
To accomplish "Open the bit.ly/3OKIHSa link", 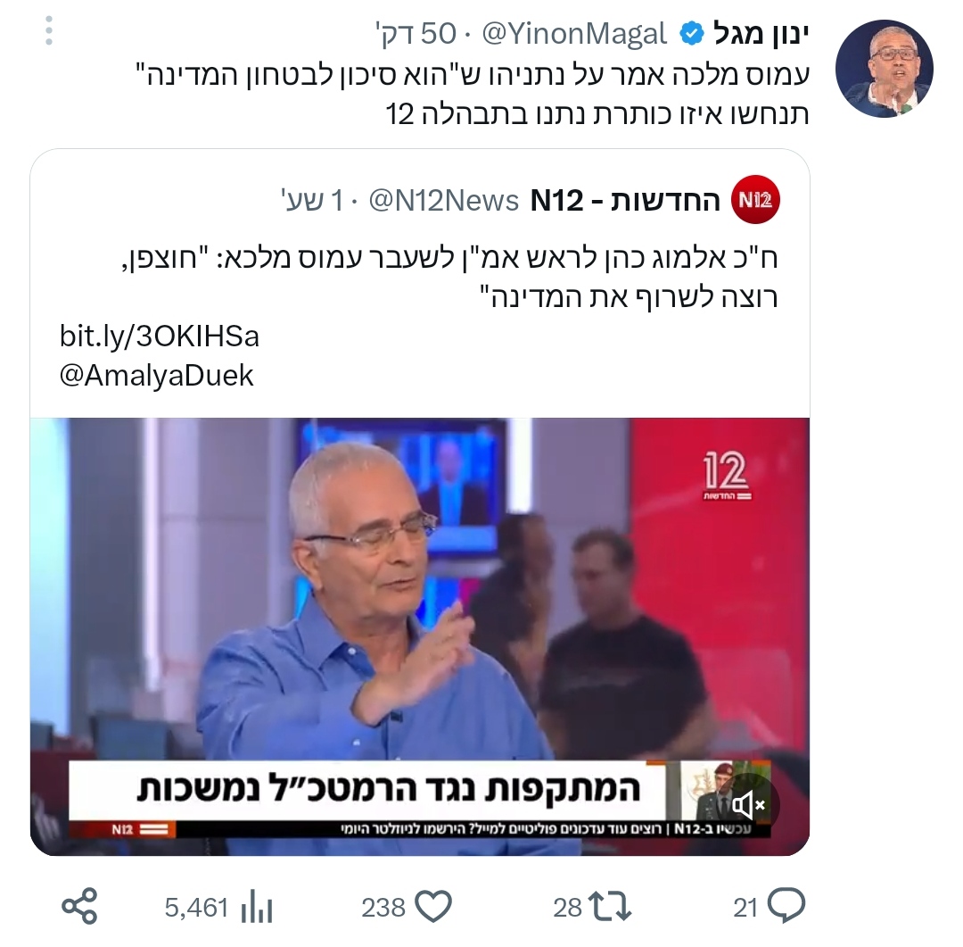I will (x=160, y=336).
